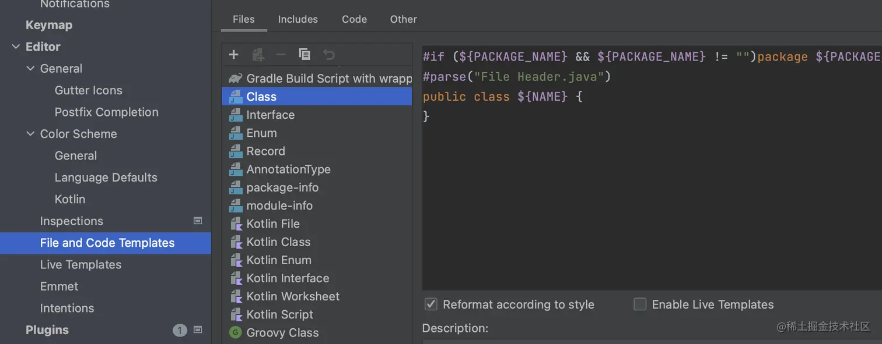This screenshot has height=344, width=882.
Task: Click the Create Child Template File icon
Action: (258, 55)
